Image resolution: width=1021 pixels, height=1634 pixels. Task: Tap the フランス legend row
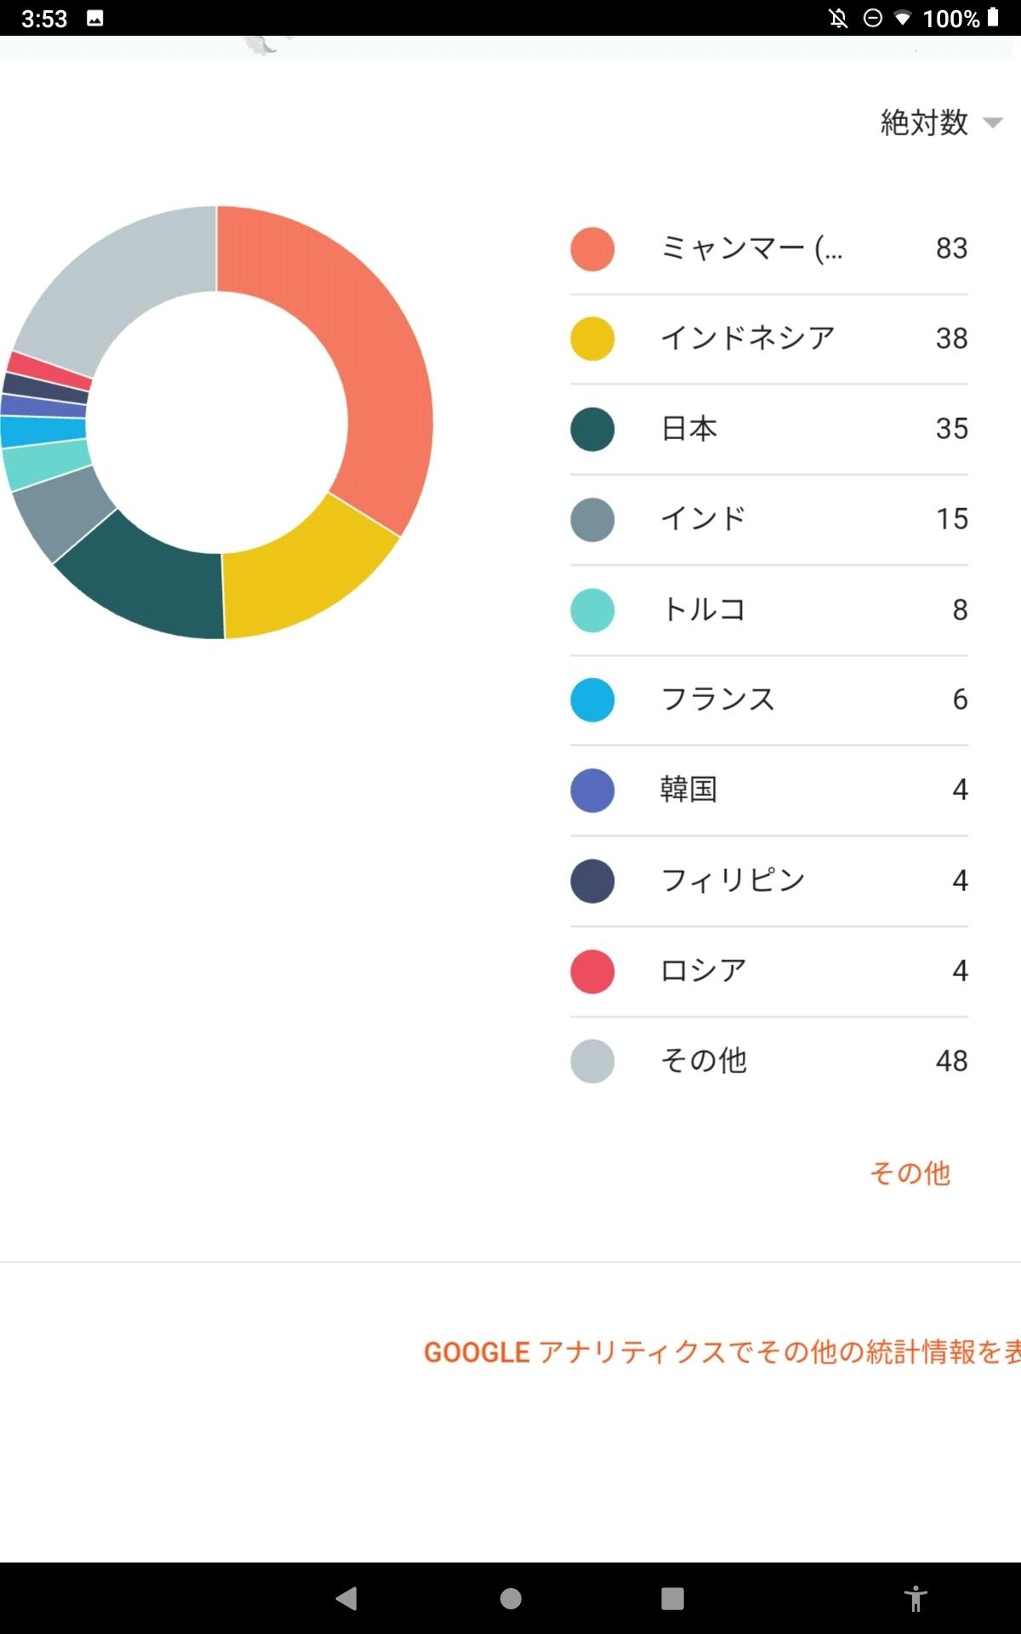[x=768, y=700]
